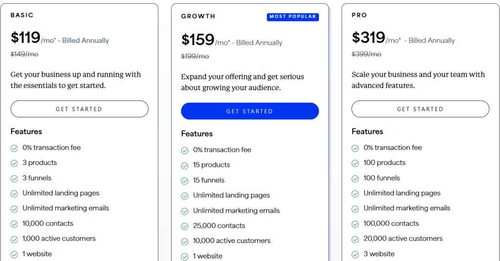Click the struck-through '$149/mo' price

pos(24,54)
